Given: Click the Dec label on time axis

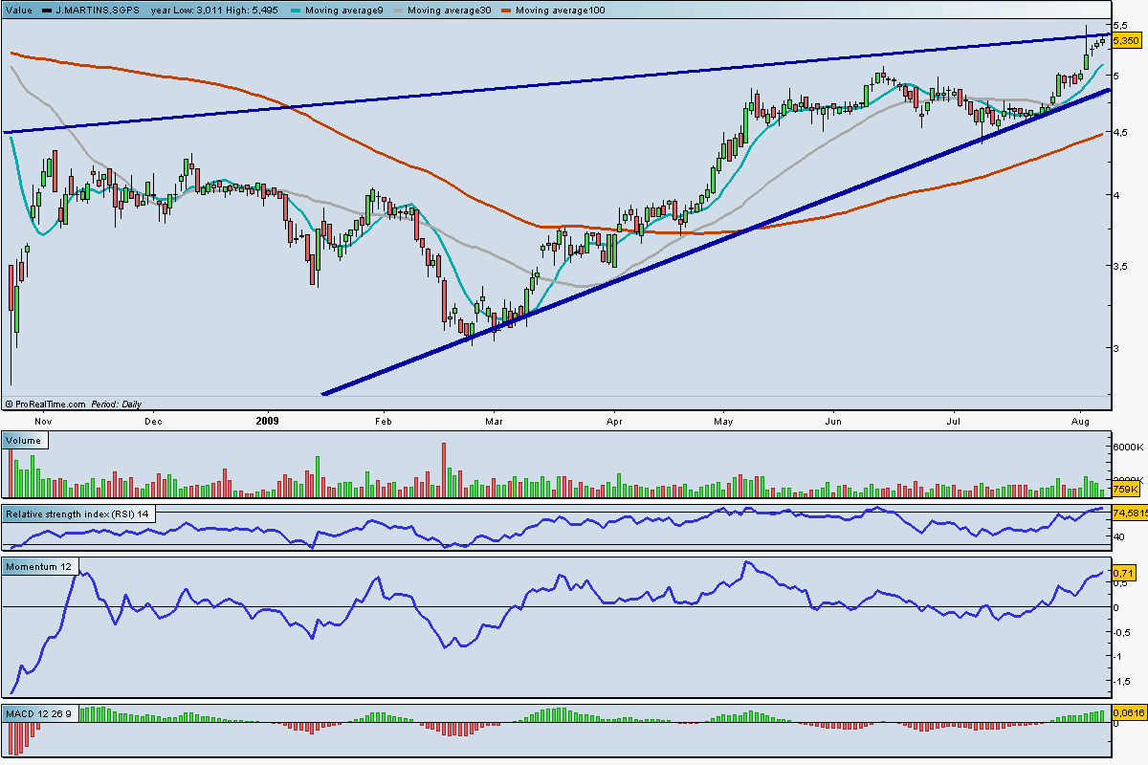Looking at the screenshot, I should pos(153,420).
